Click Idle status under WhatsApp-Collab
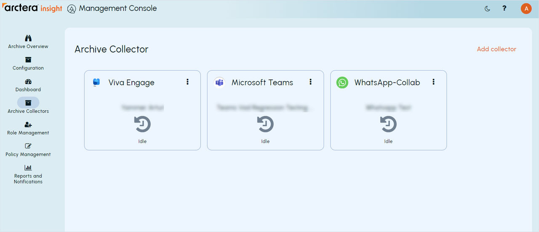Viewport: 539px width, 232px height. click(x=388, y=141)
